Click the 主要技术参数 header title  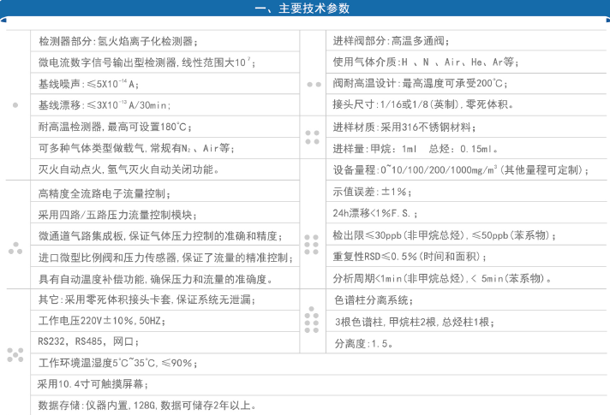(303, 9)
